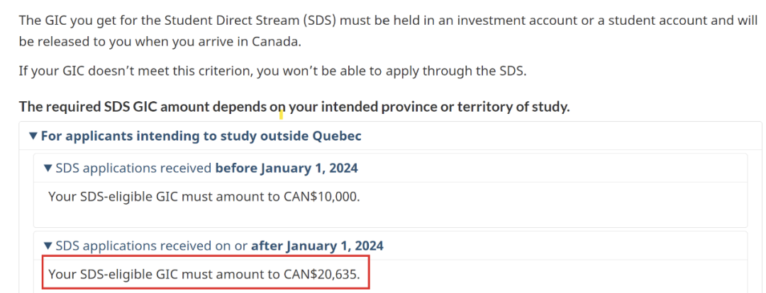
Task: Click the CAN$10,000 amount text
Action: point(322,197)
